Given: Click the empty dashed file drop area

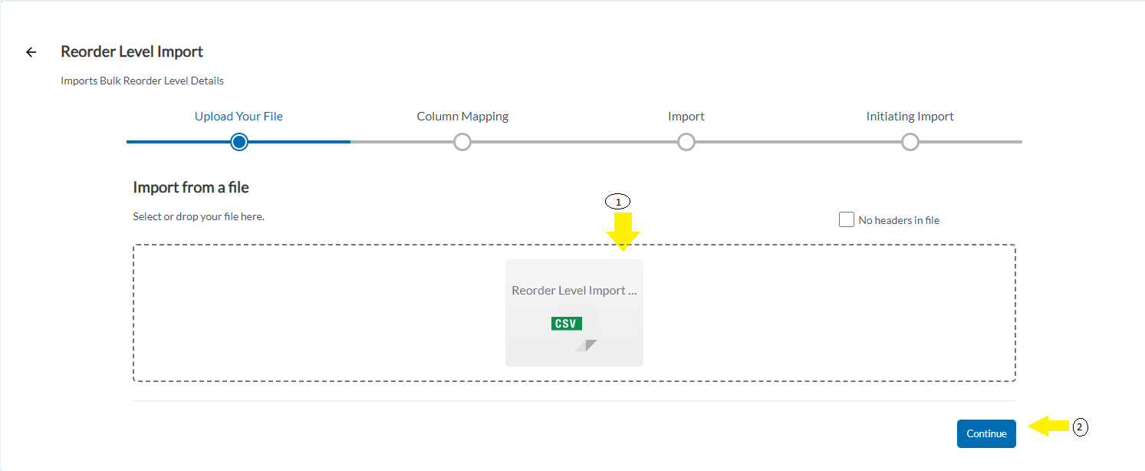Looking at the screenshot, I should tap(318, 313).
